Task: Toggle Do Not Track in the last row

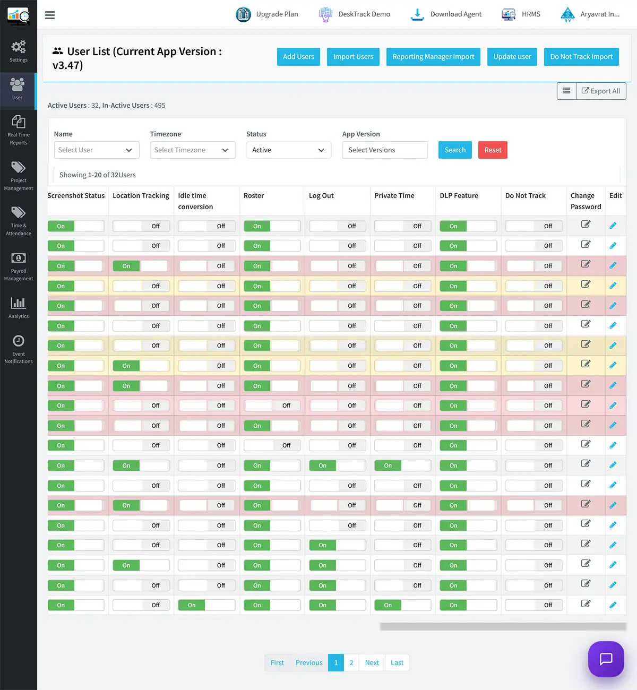Action: 534,605
